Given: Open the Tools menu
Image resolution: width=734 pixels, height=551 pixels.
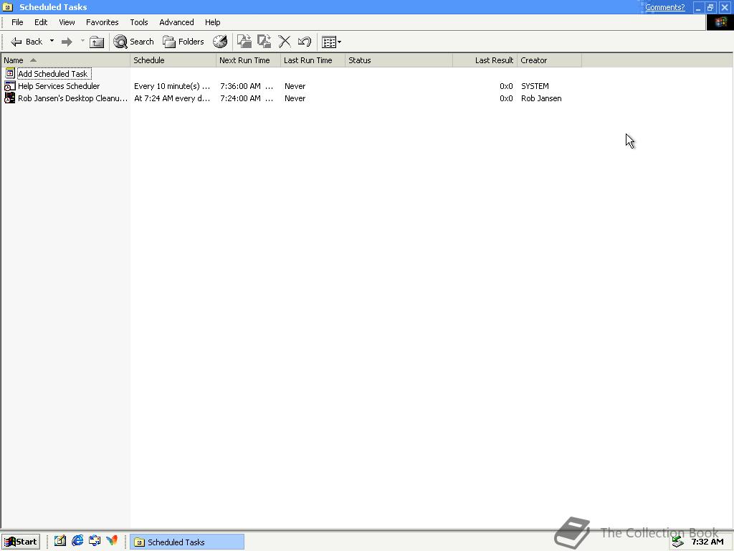Looking at the screenshot, I should tap(139, 22).
